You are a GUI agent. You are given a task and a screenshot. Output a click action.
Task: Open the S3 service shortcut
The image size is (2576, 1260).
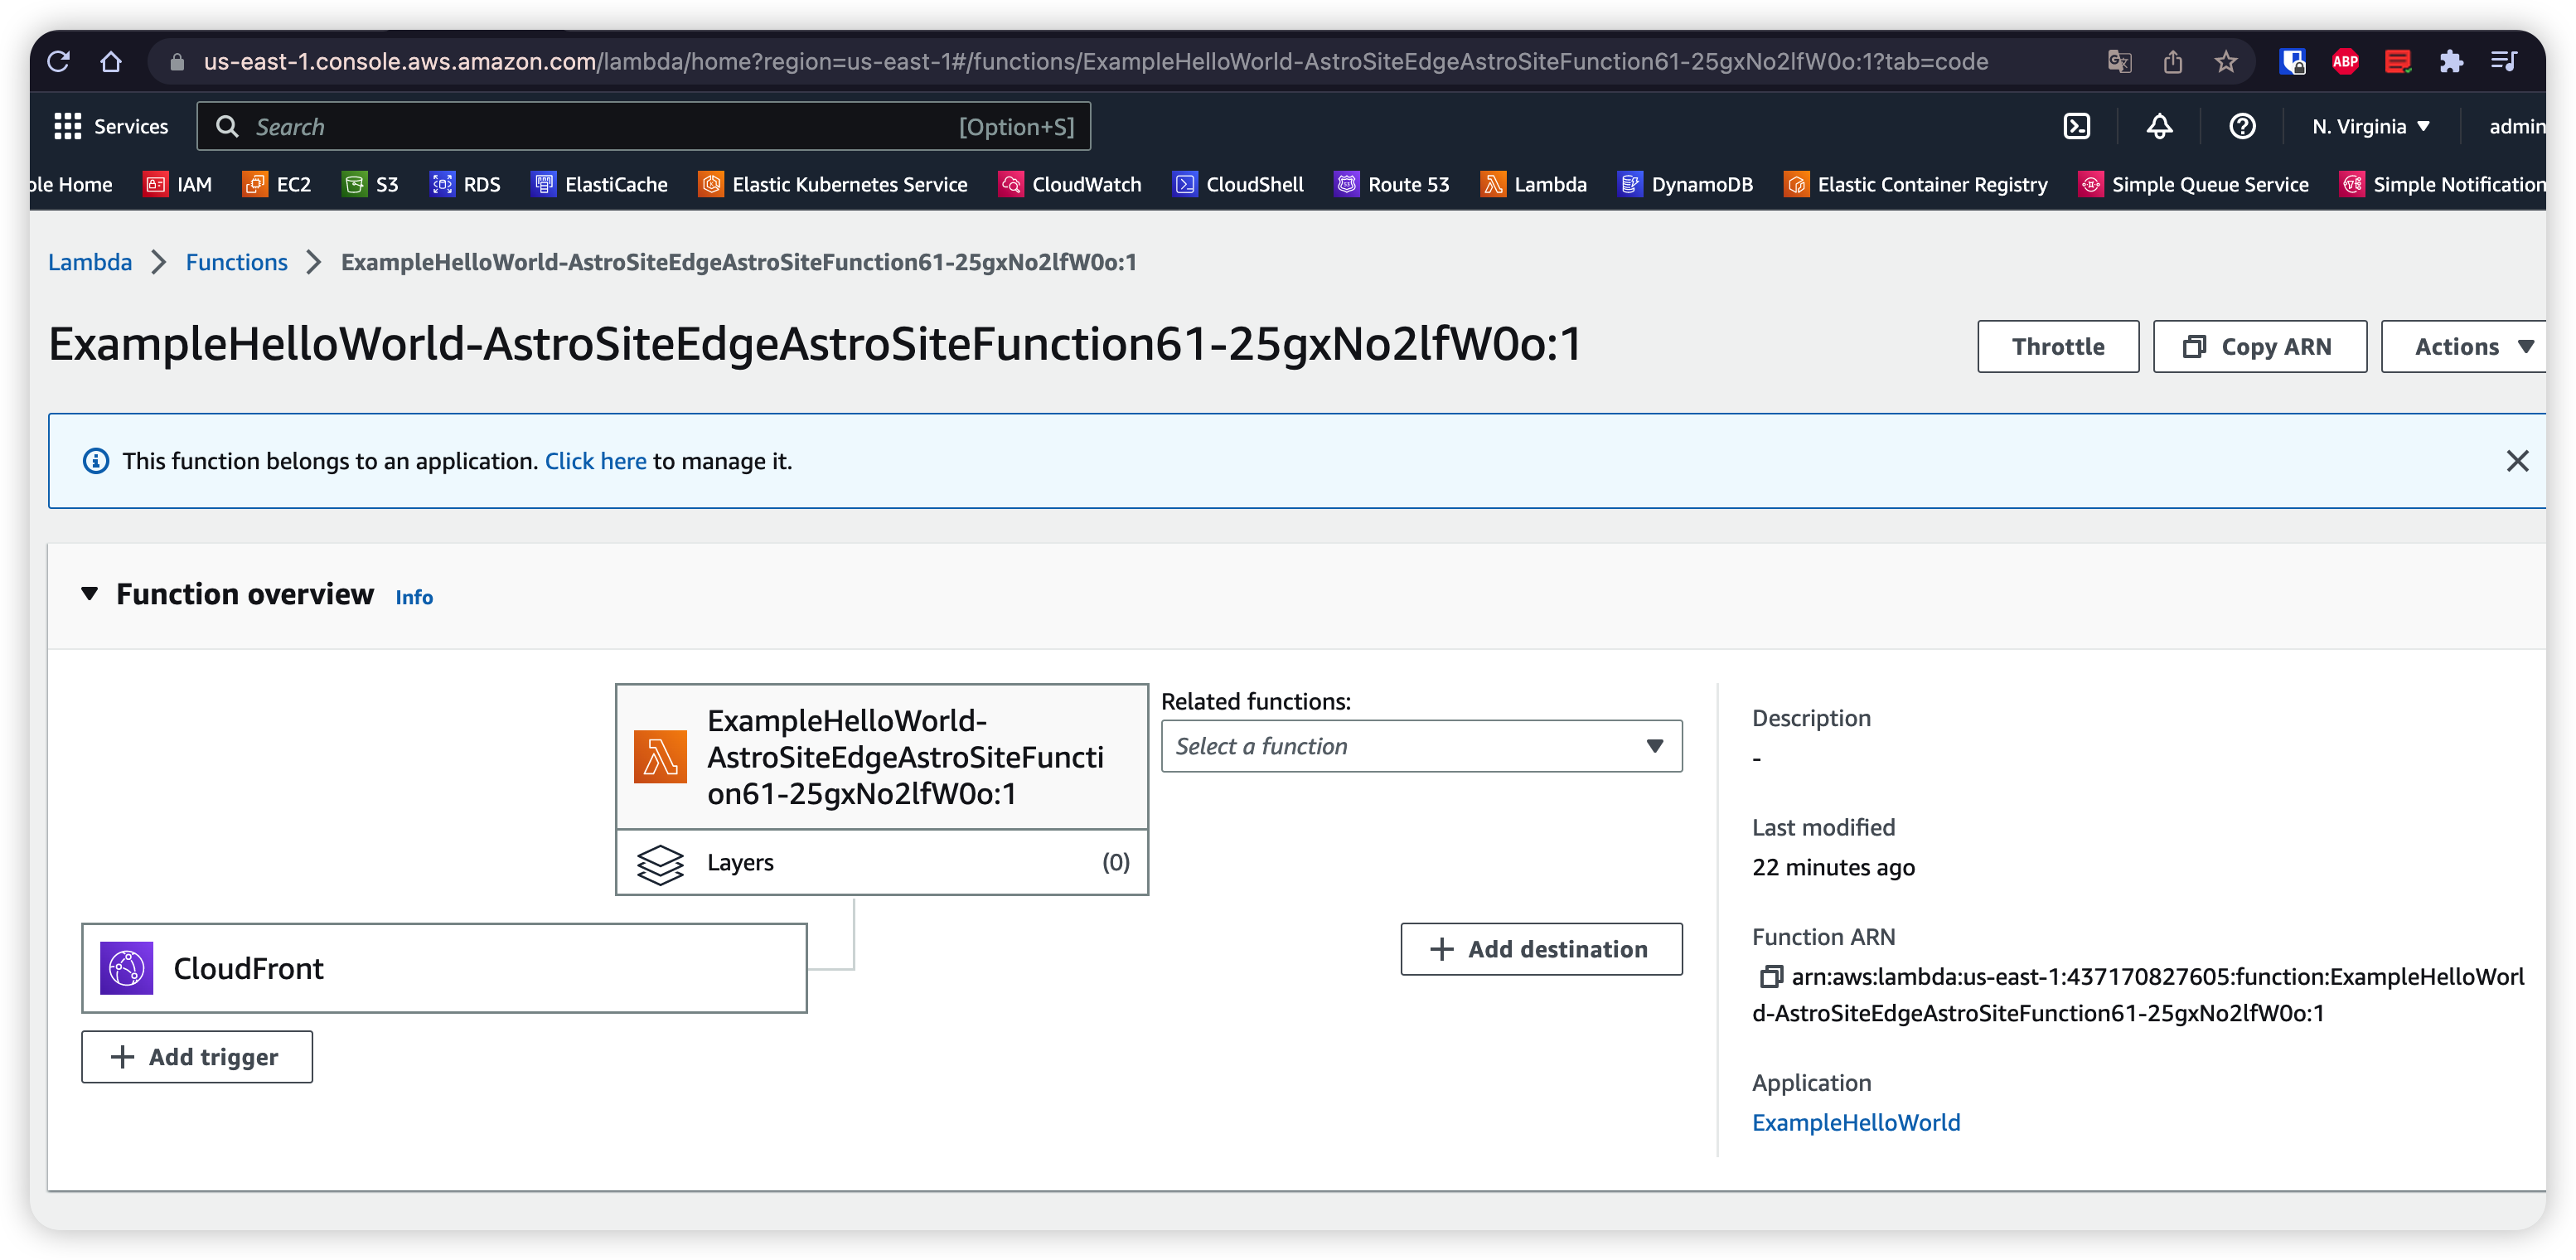coord(369,184)
